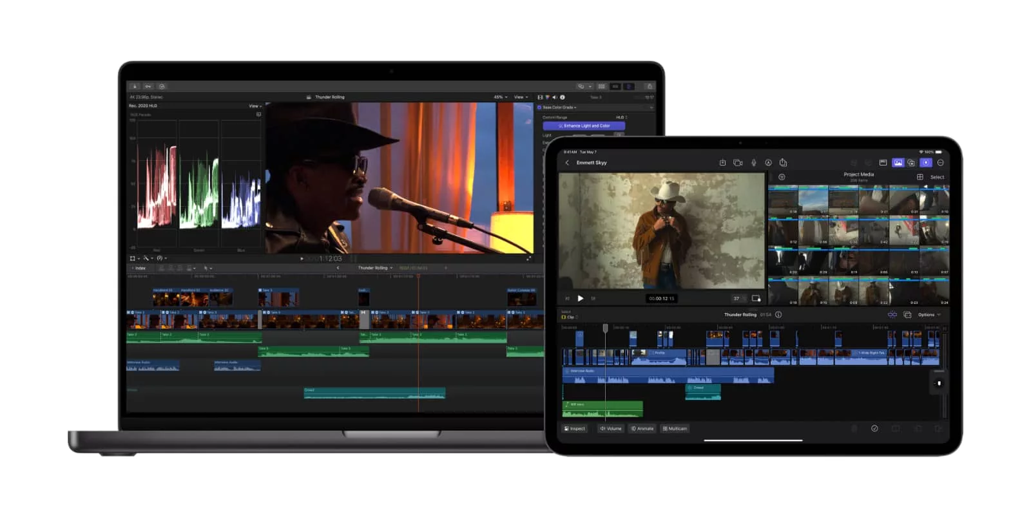
Task: Toggle the photos media browser button
Action: [x=898, y=163]
